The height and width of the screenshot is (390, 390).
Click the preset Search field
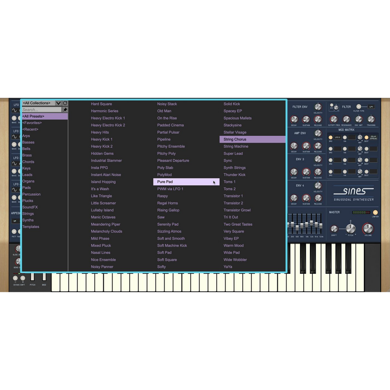(x=42, y=110)
